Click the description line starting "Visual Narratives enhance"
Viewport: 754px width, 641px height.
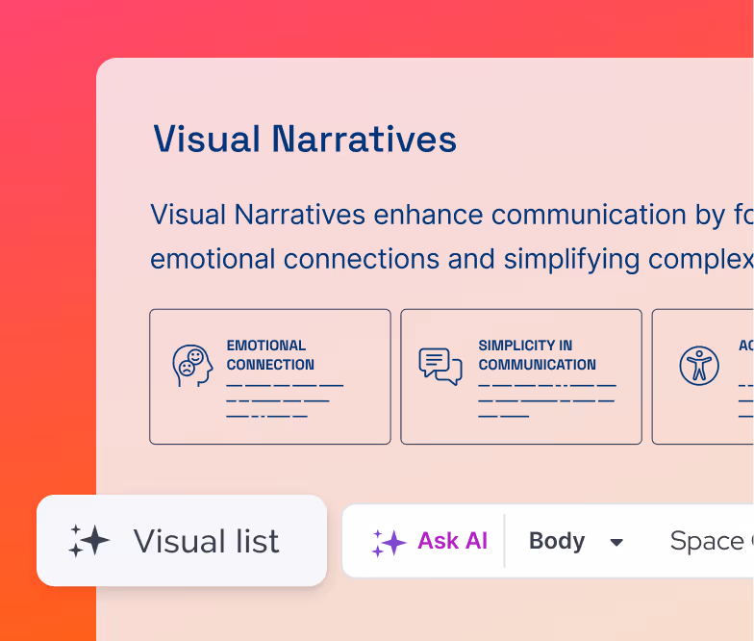(450, 215)
